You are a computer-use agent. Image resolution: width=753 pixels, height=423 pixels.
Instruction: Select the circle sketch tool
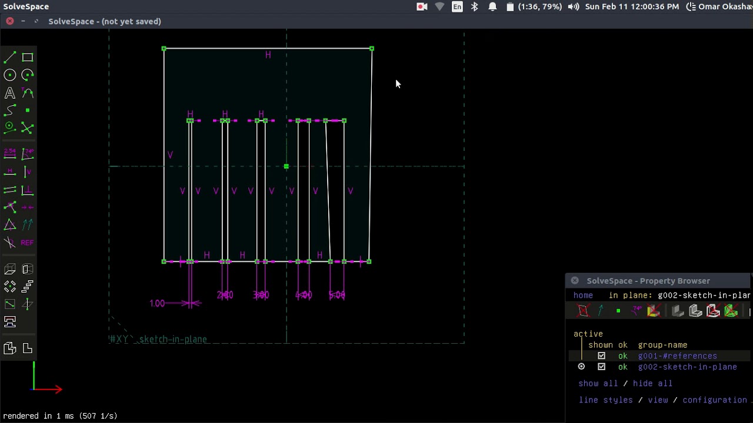[10, 75]
